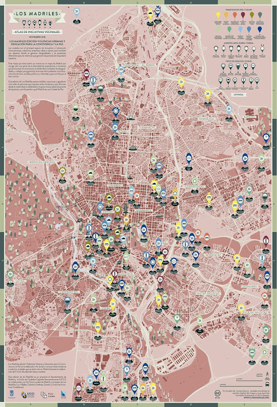
Task: Click the Creative Commons BY-SA icon
Action: click(217, 394)
